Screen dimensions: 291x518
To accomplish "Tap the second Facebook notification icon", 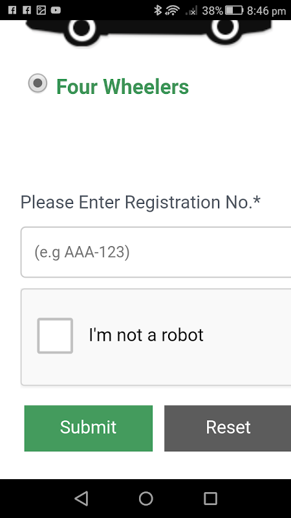I will [x=27, y=10].
